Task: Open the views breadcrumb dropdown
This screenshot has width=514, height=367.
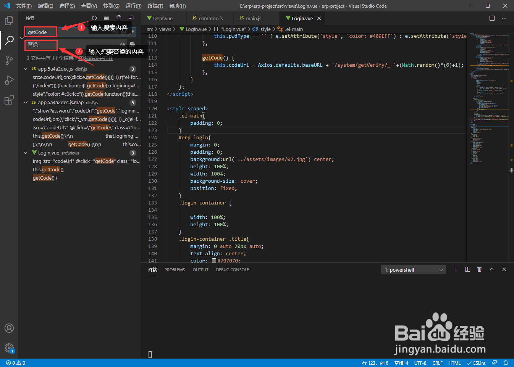Action: pyautogui.click(x=165, y=29)
